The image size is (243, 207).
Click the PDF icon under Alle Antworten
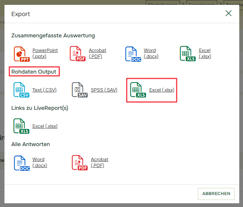pyautogui.click(x=79, y=163)
